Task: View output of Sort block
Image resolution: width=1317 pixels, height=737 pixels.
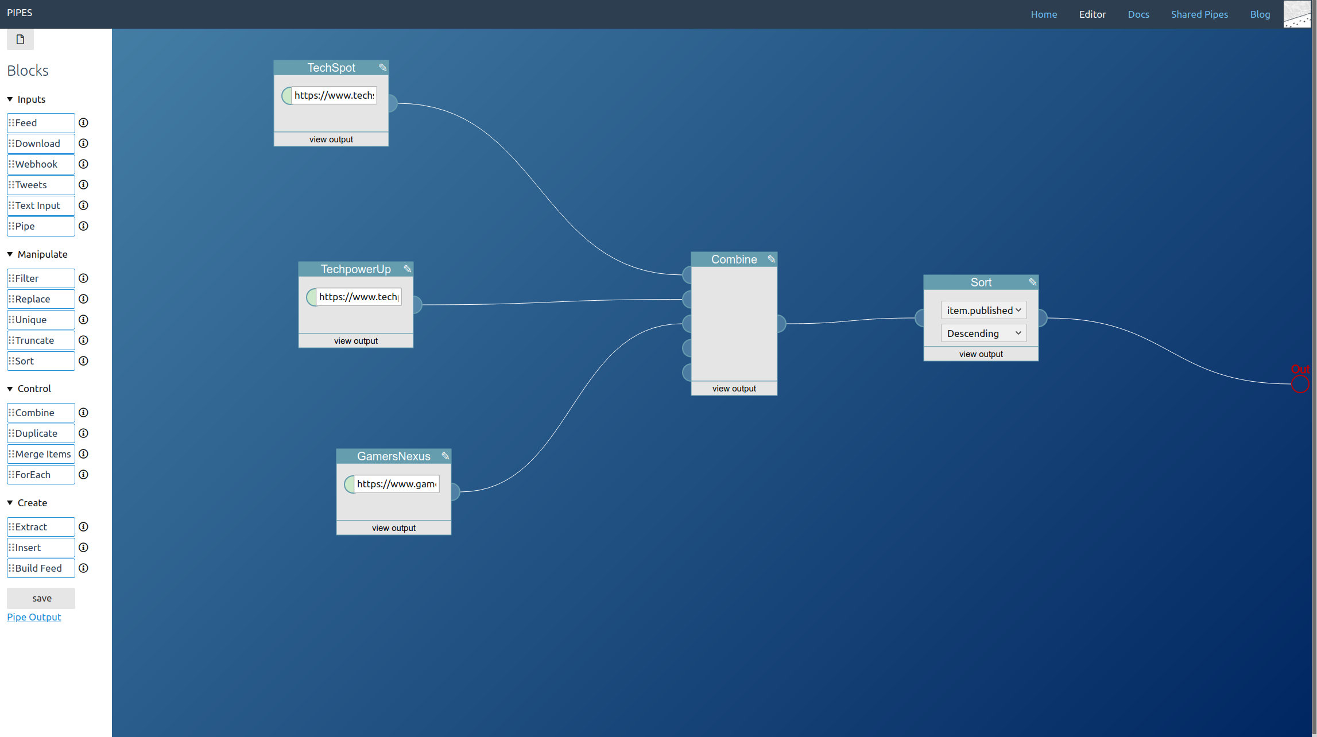Action: point(981,354)
